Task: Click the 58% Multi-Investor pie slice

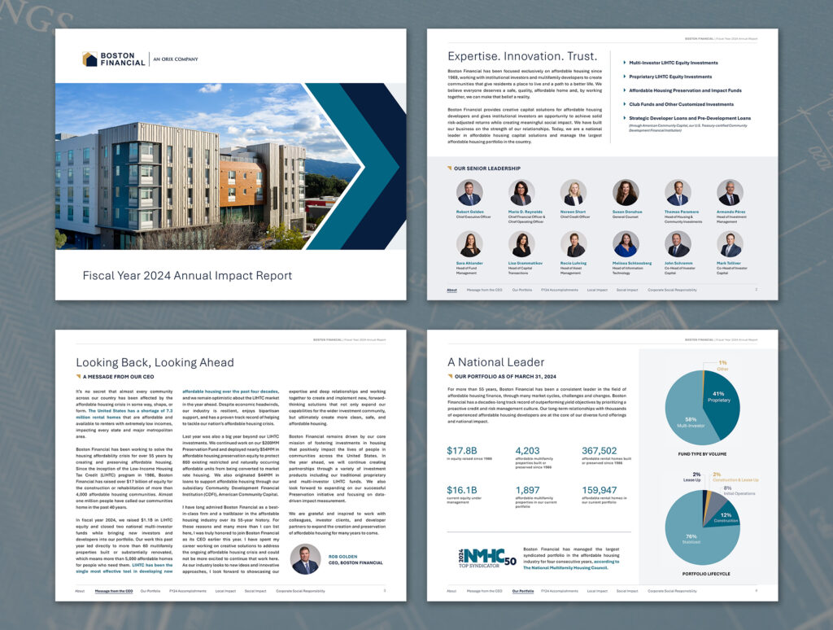Action: 685,412
